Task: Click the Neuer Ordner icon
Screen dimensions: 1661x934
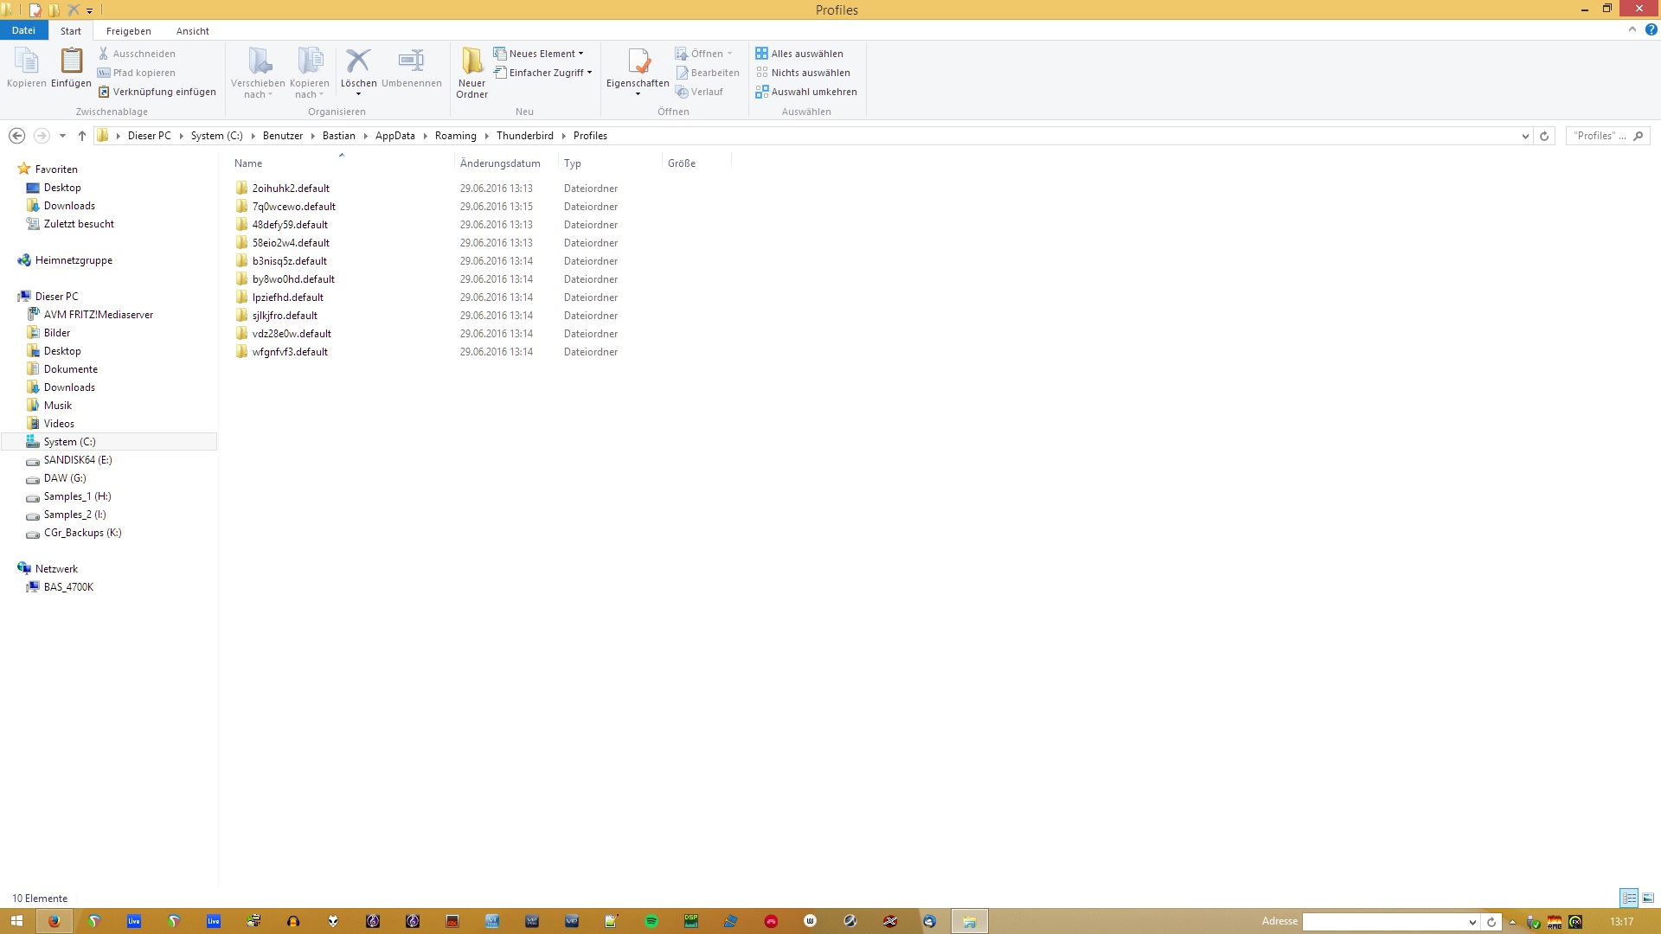Action: tap(471, 62)
